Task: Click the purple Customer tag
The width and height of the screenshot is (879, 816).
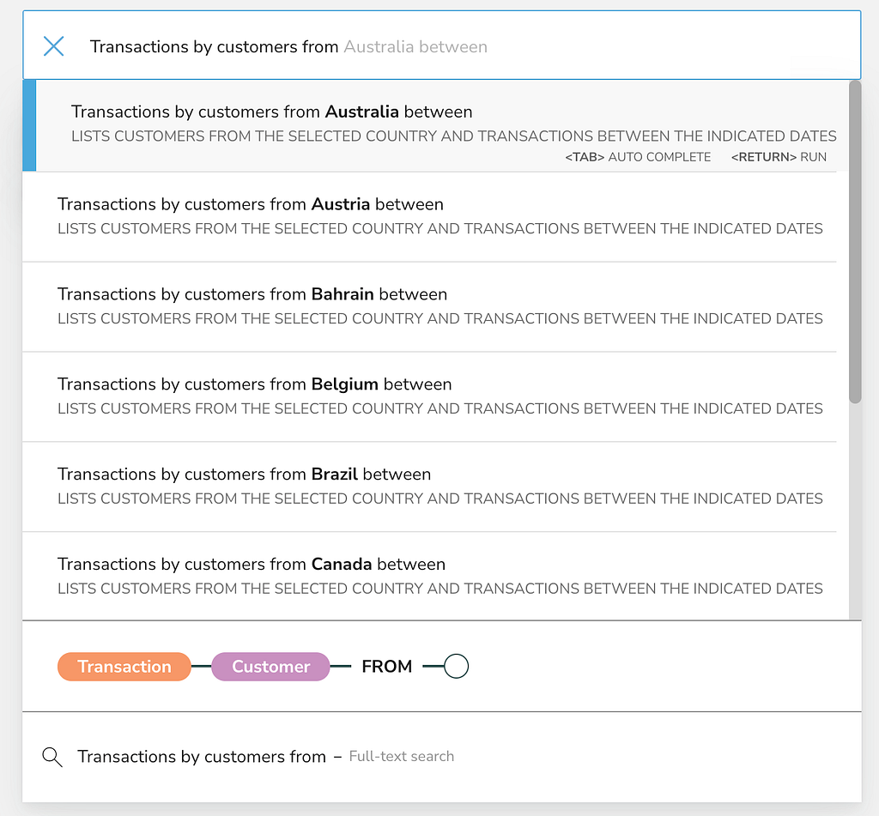Action: pyautogui.click(x=270, y=667)
